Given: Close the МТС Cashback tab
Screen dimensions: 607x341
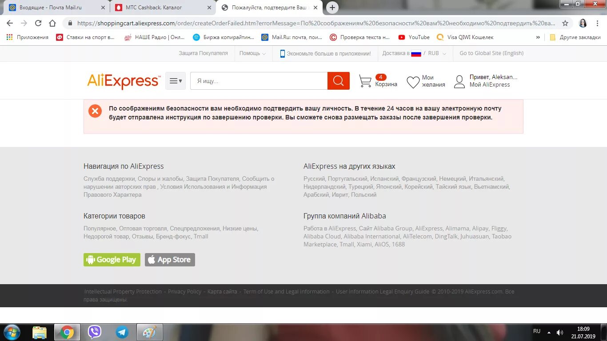Looking at the screenshot, I should coord(209,8).
